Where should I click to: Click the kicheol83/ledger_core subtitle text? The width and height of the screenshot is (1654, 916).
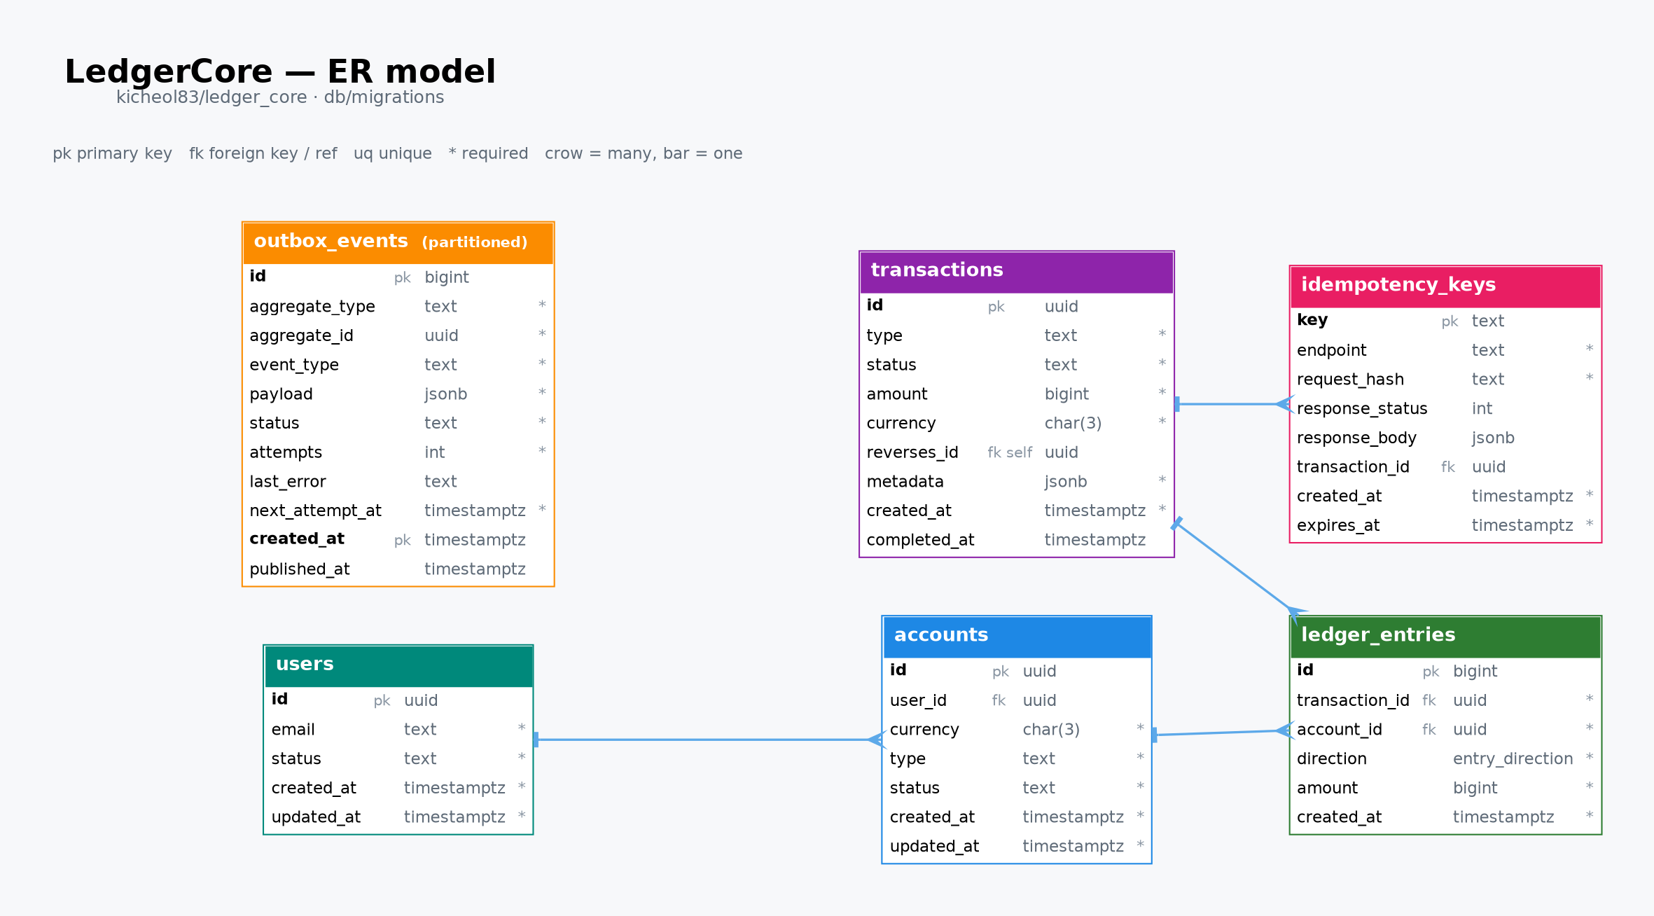pyautogui.click(x=280, y=97)
